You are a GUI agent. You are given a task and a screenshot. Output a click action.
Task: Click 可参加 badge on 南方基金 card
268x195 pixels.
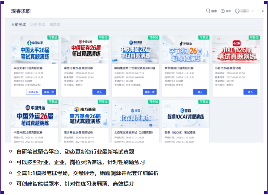[x=103, y=102]
